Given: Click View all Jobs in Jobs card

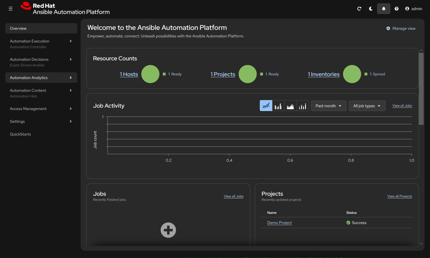Looking at the screenshot, I should pyautogui.click(x=233, y=196).
